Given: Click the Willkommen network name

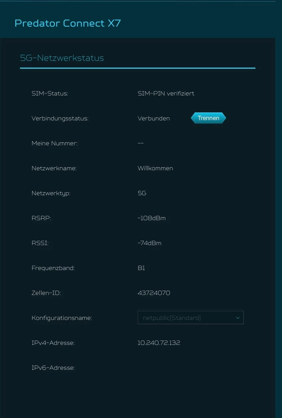Looking at the screenshot, I should click(155, 168).
